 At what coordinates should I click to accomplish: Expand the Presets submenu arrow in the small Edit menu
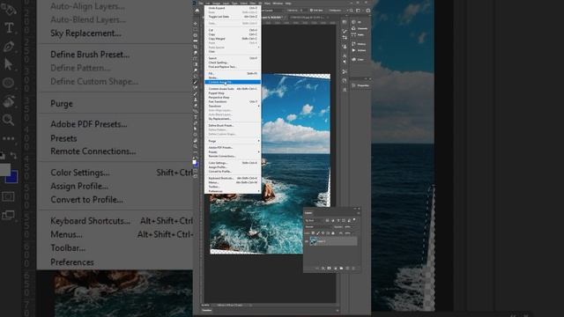258,151
